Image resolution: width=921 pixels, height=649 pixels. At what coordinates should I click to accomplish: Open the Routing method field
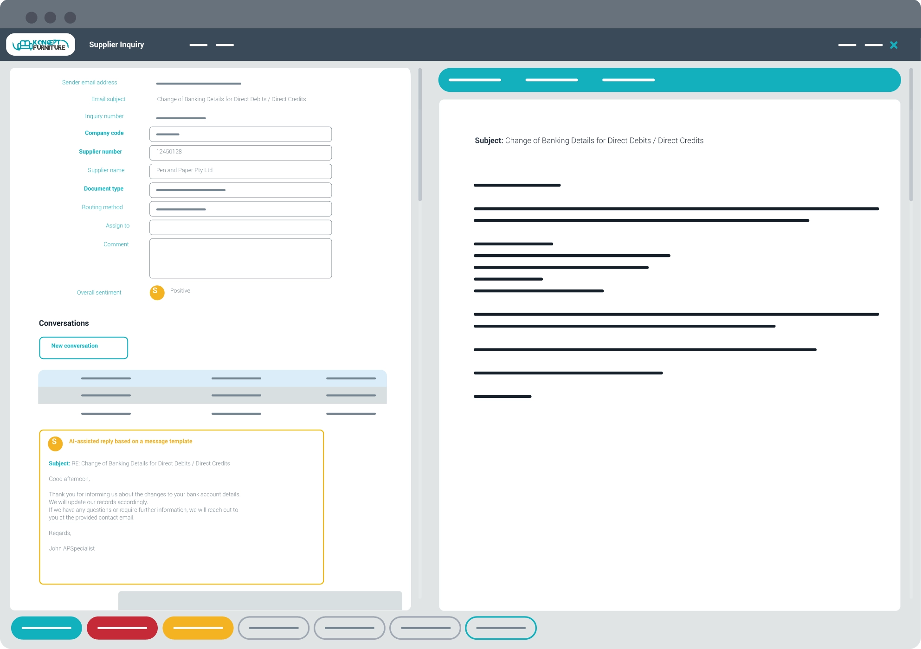[240, 209]
